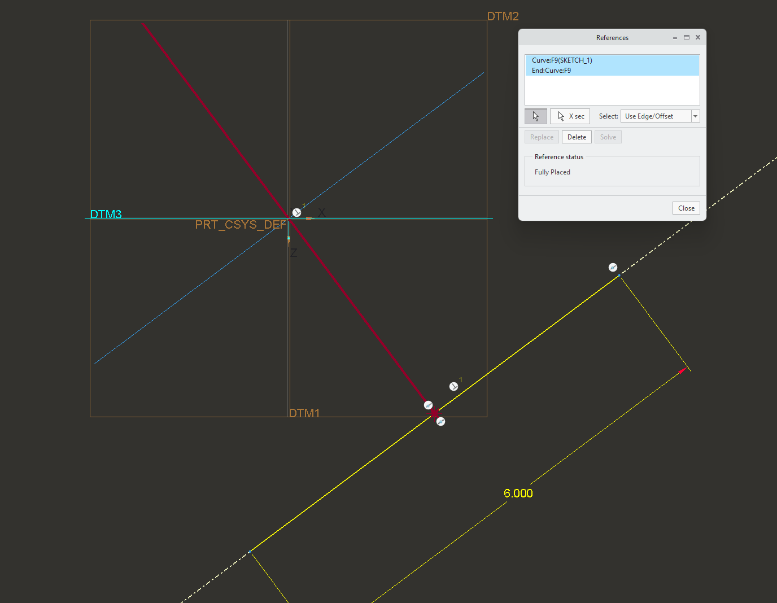Select the DTM3 datum plane label
The width and height of the screenshot is (777, 603).
(106, 215)
